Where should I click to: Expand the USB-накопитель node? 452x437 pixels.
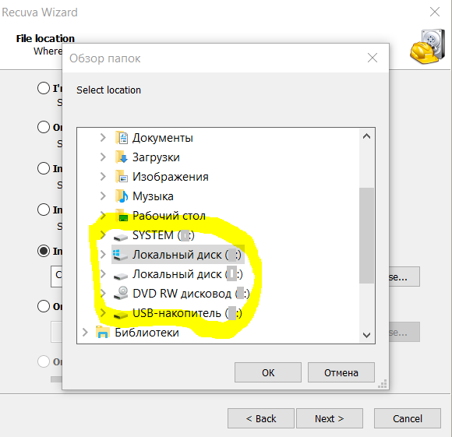coord(103,313)
